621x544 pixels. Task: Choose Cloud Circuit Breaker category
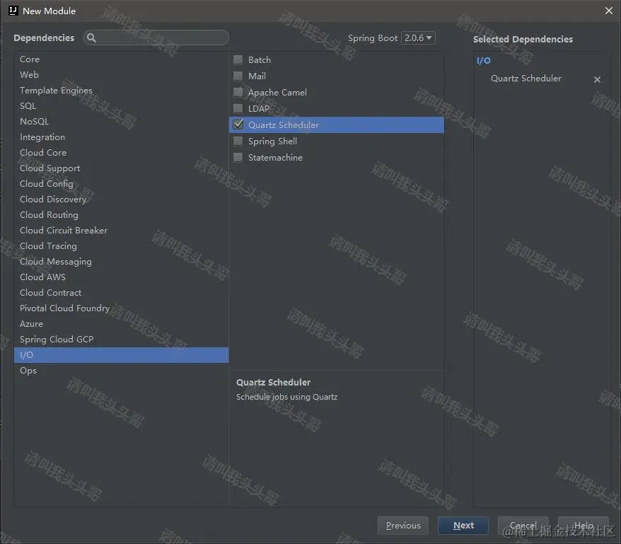(121, 230)
